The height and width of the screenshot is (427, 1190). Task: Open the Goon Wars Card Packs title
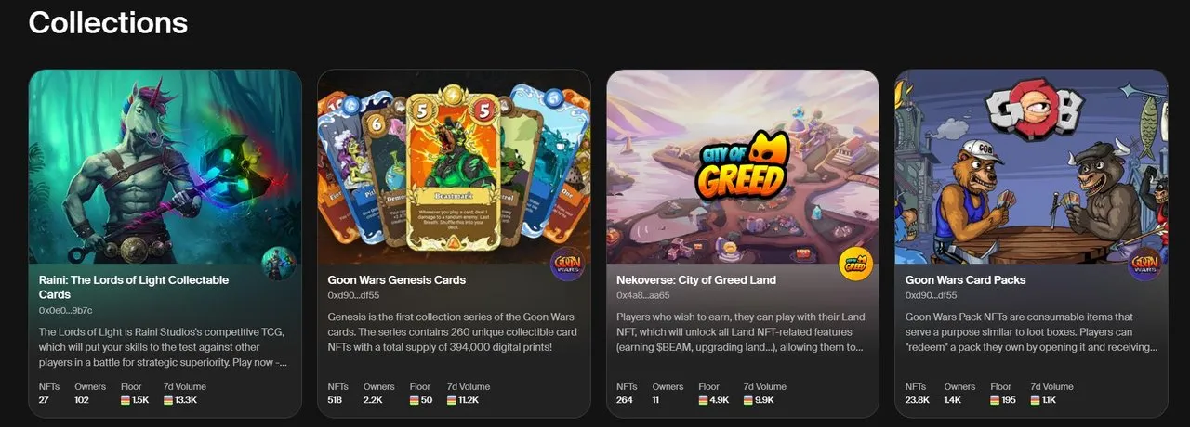pos(965,279)
